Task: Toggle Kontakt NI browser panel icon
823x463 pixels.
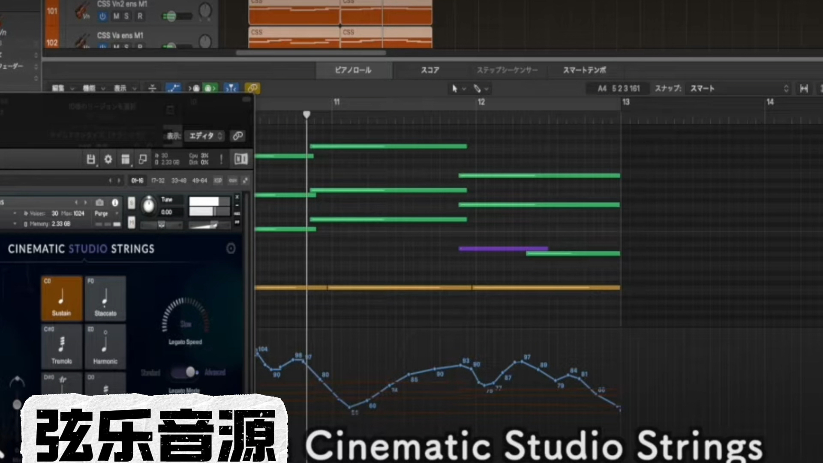Action: point(241,159)
